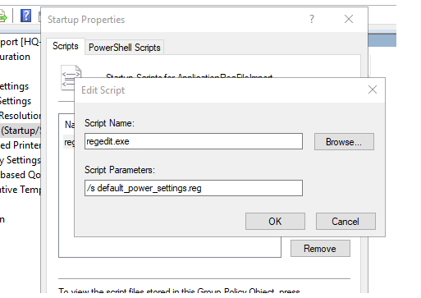Select the Scripts (Startup/ tree item
This screenshot has width=421, height=298.
click(21, 131)
